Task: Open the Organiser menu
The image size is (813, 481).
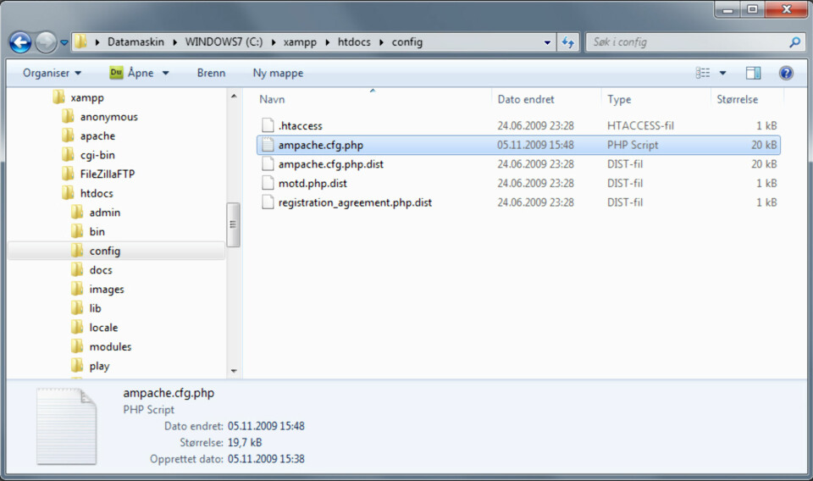Action: coord(52,73)
